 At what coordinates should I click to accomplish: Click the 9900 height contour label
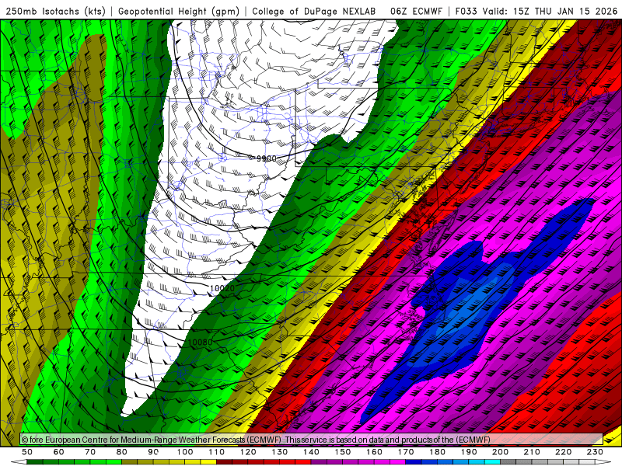point(267,158)
